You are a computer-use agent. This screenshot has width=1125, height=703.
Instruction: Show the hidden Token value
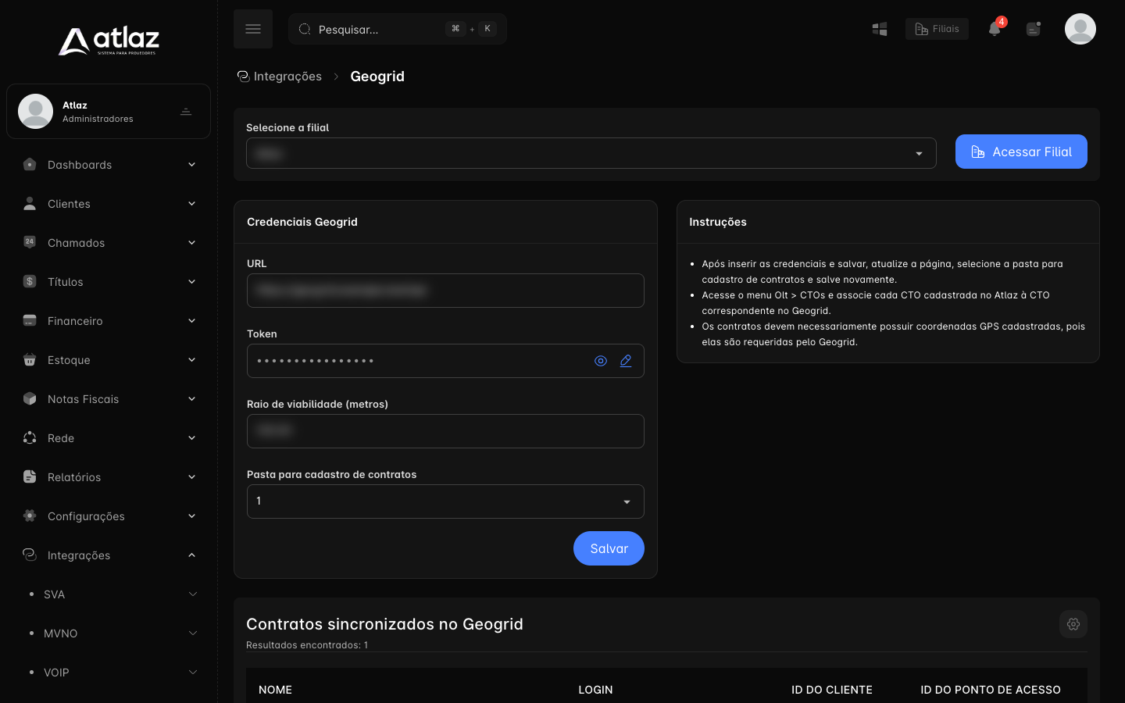click(x=601, y=361)
